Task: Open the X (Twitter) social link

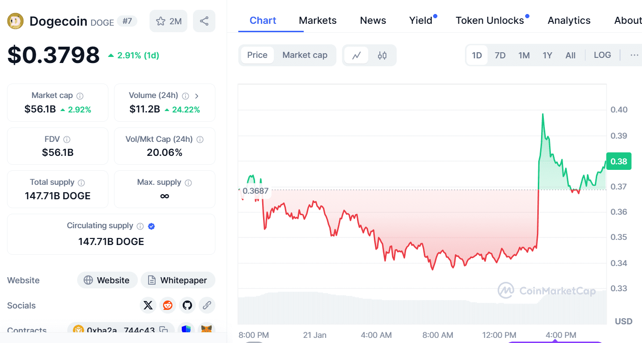Action: [x=148, y=306]
